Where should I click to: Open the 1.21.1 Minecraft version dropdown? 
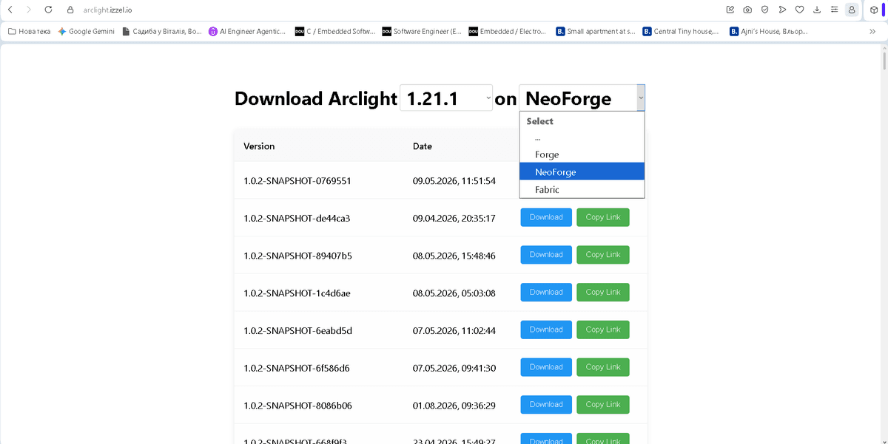click(446, 98)
